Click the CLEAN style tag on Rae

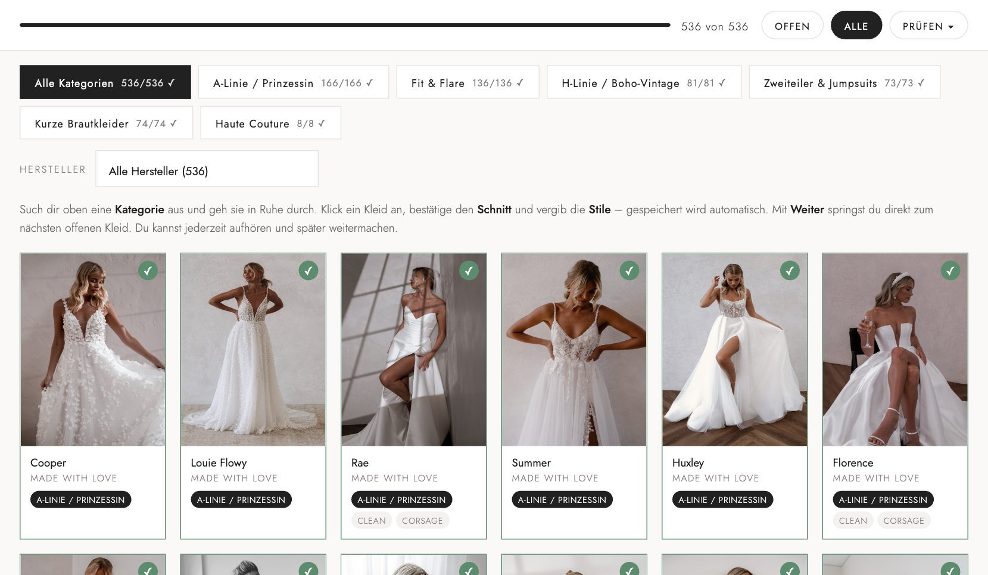click(x=372, y=520)
